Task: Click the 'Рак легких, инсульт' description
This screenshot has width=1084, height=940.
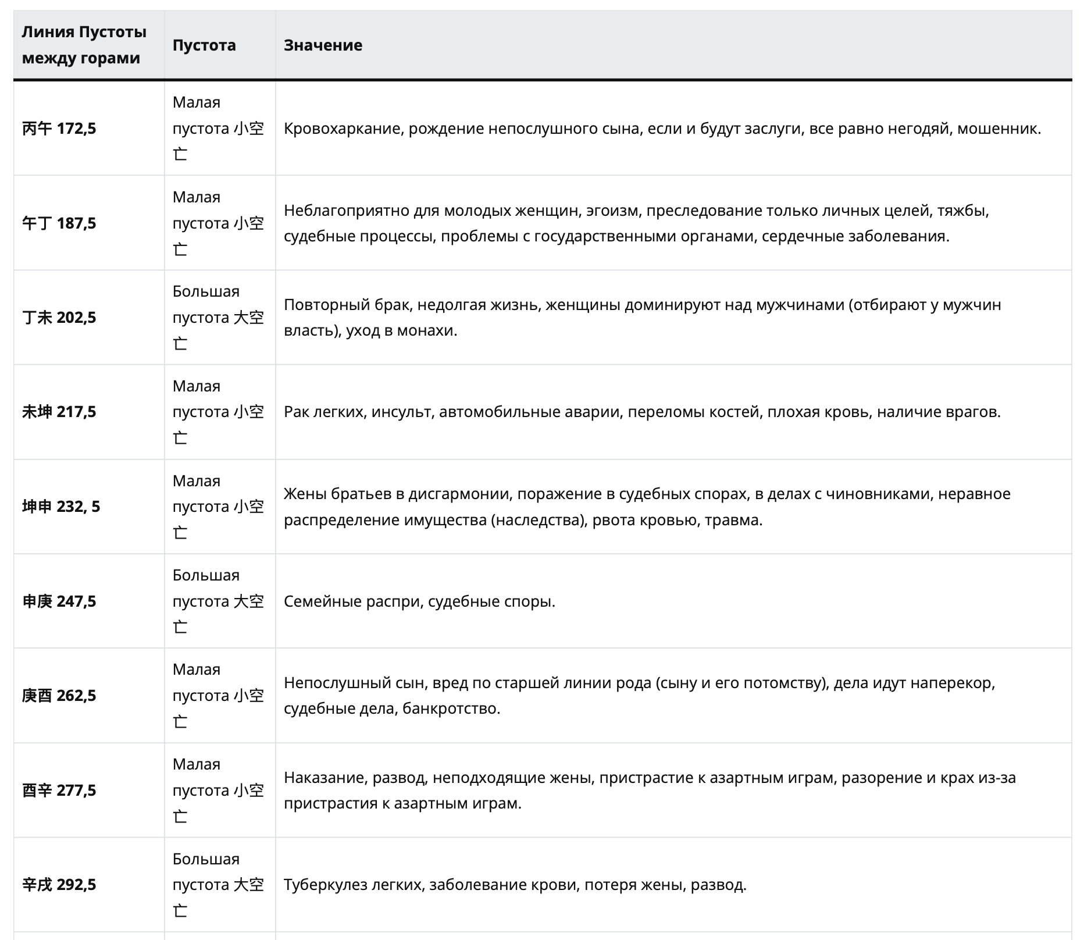Action: coord(642,412)
